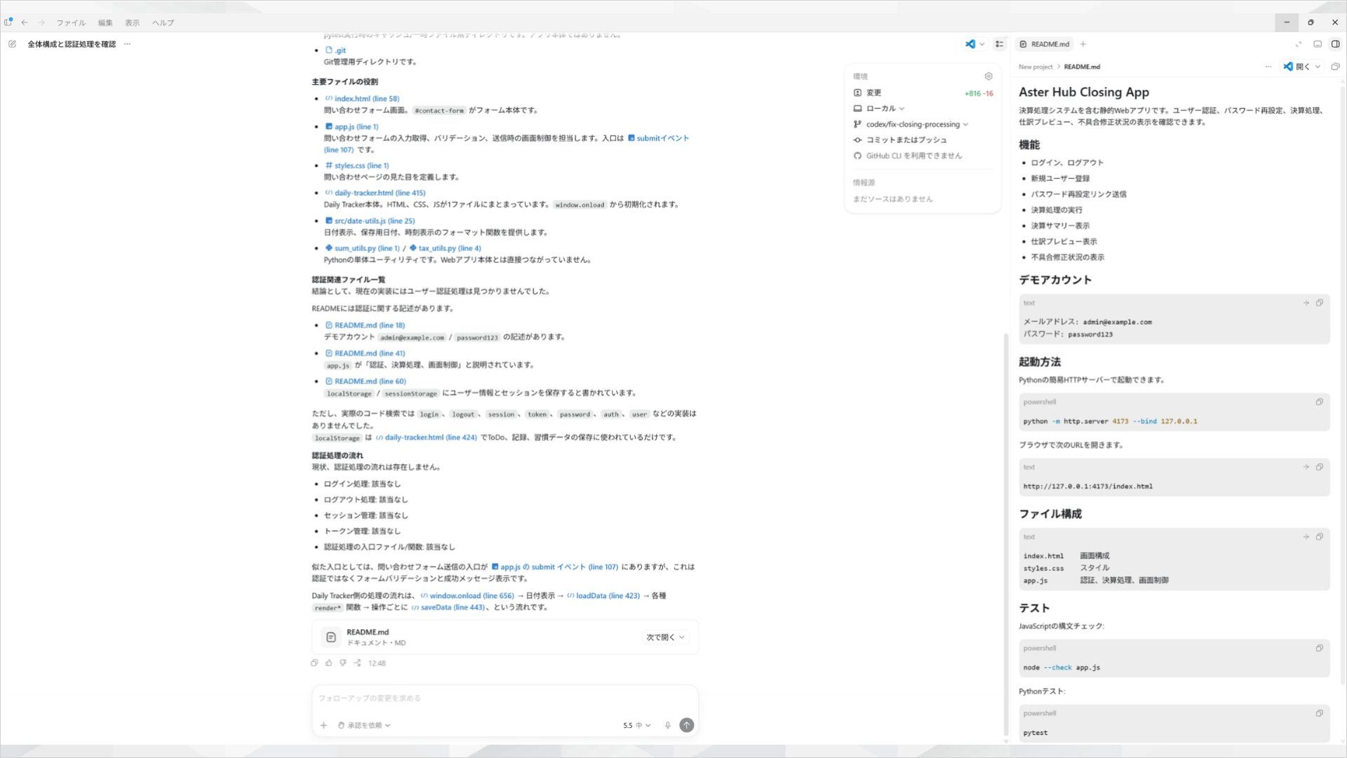Go forward with the right arrow
The height and width of the screenshot is (758, 1347).
click(41, 22)
